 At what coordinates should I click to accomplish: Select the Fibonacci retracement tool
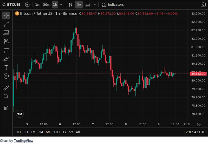[x=6, y=33]
